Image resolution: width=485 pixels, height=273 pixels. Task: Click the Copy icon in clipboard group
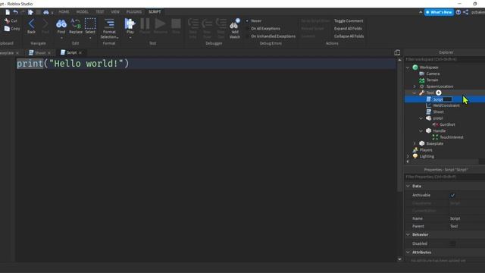click(x=7, y=29)
